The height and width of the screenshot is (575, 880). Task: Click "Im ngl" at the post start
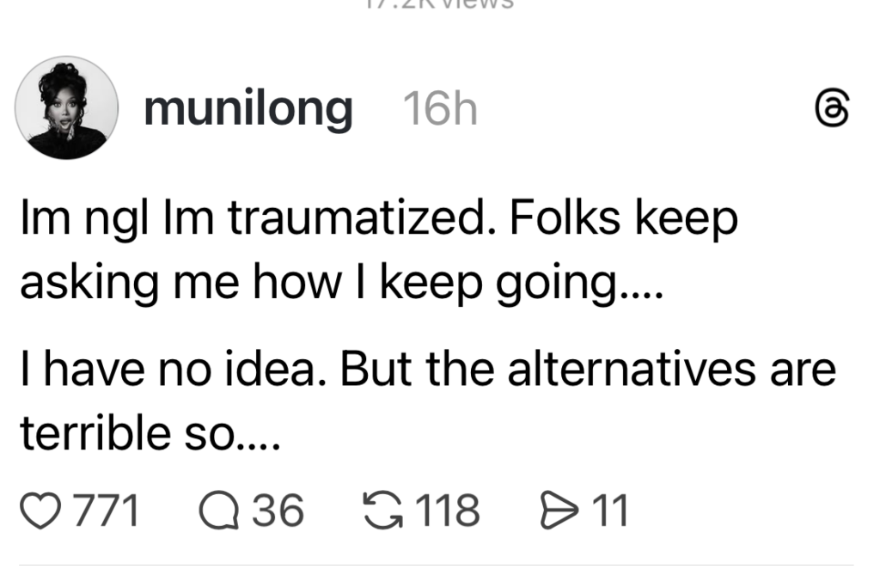[x=78, y=222]
